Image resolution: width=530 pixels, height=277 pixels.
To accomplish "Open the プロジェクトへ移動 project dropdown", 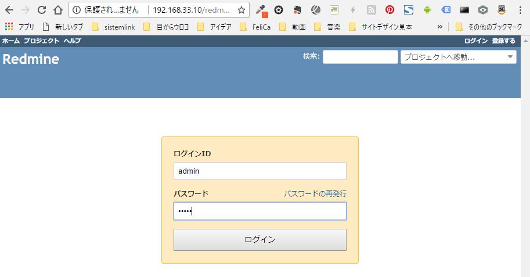I will pyautogui.click(x=459, y=57).
